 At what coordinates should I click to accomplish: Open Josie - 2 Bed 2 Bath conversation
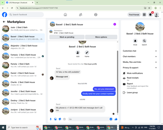point(23,29)
